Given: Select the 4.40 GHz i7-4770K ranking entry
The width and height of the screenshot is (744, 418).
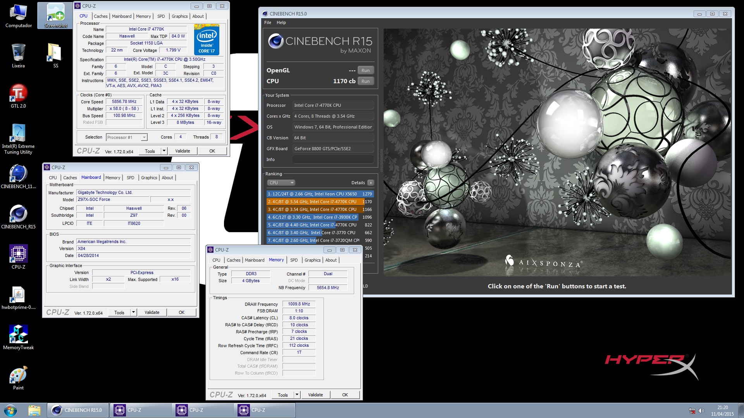Looking at the screenshot, I should [x=320, y=225].
